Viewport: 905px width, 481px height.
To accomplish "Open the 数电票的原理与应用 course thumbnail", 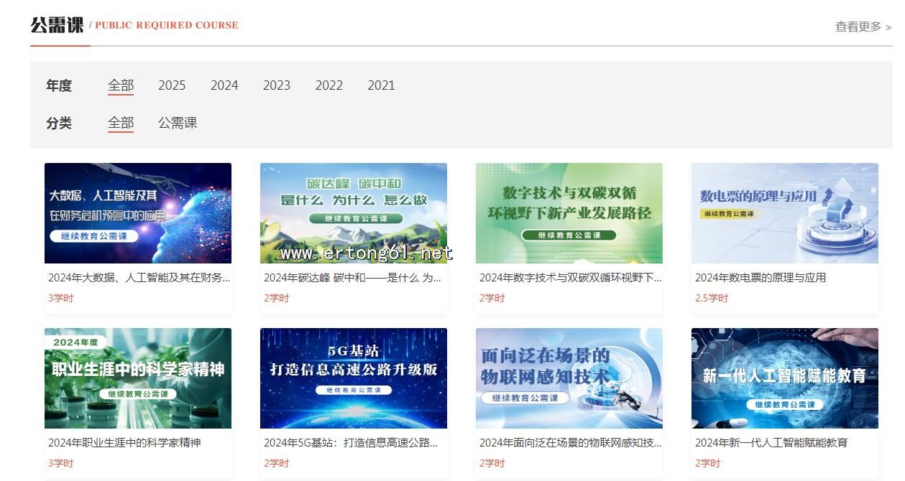I will [785, 213].
